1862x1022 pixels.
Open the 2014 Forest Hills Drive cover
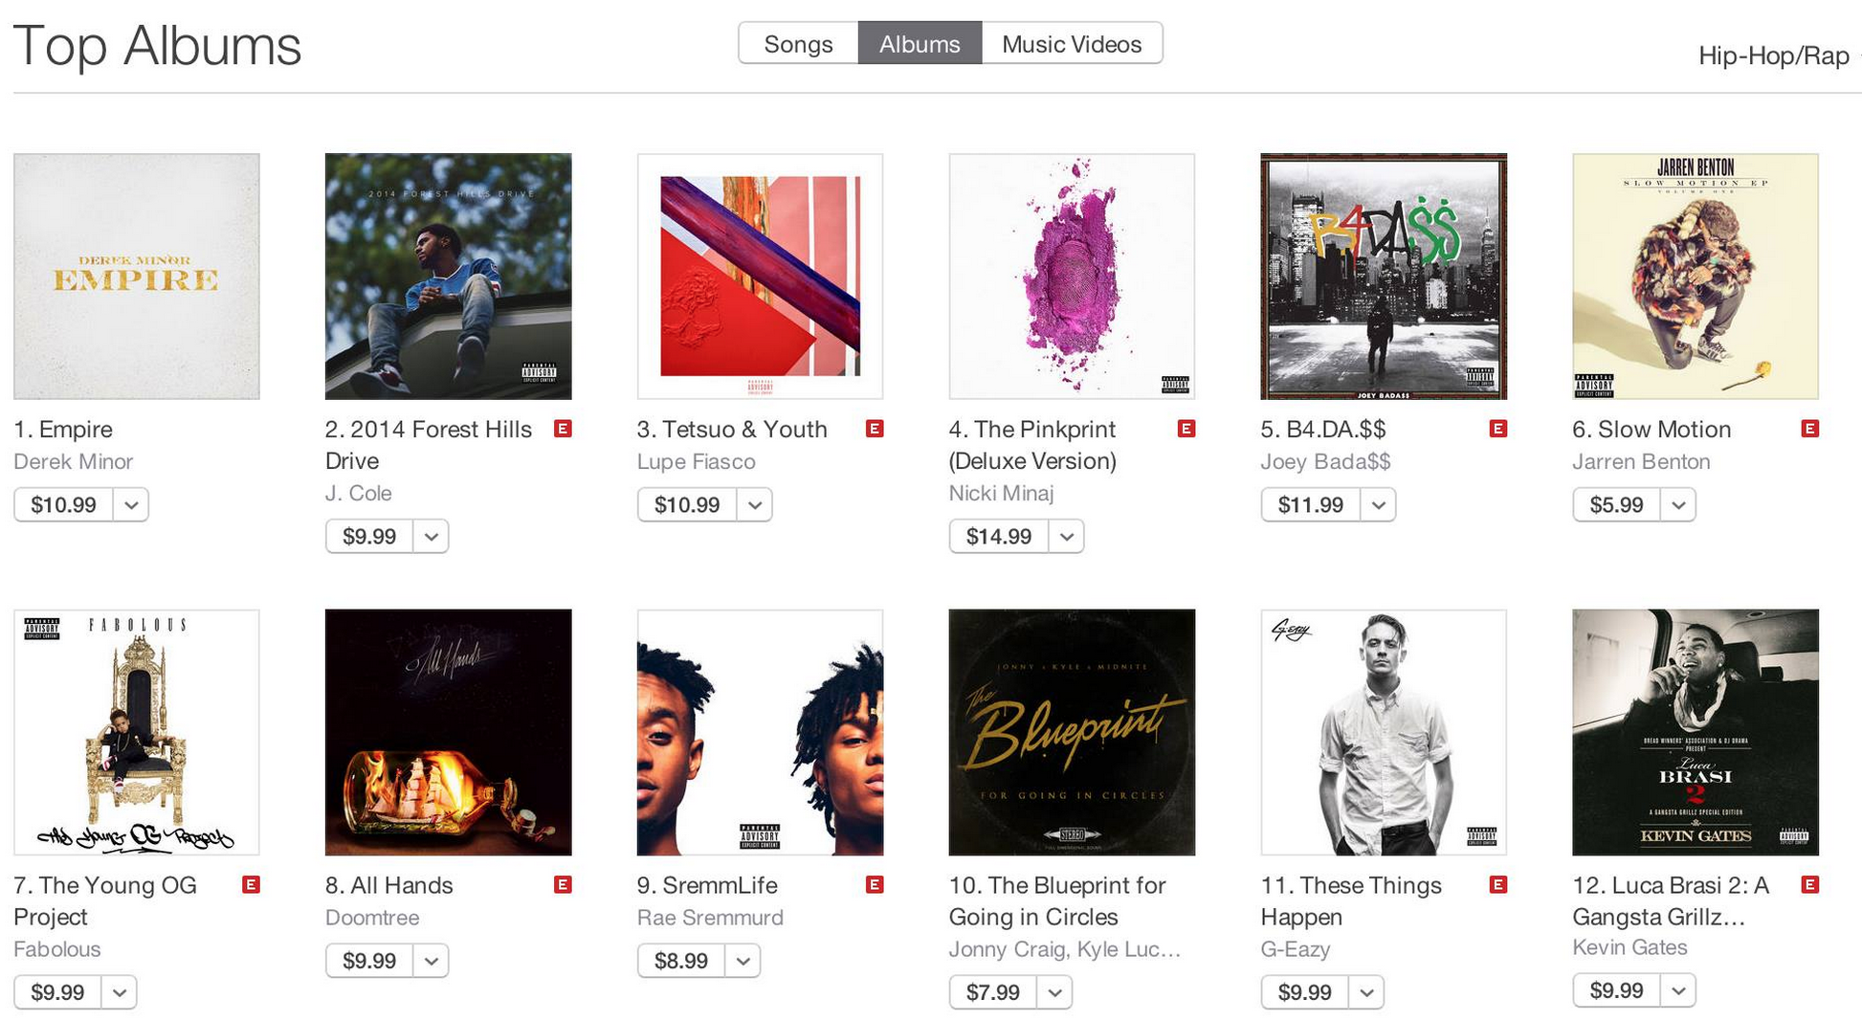(449, 277)
